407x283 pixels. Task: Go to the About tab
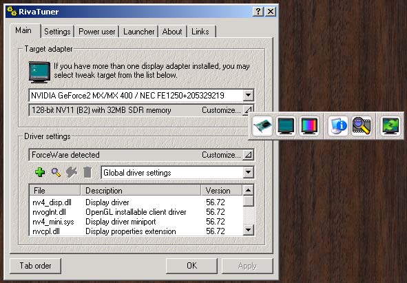click(172, 32)
